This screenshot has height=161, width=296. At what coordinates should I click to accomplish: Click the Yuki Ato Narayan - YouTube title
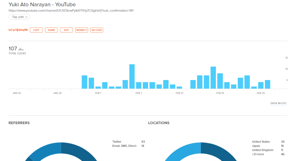42,5
